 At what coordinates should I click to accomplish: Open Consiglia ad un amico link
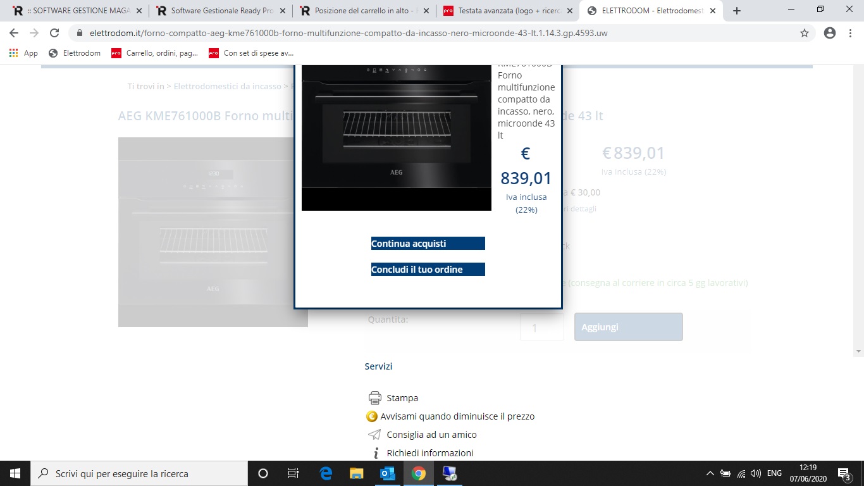(x=431, y=435)
